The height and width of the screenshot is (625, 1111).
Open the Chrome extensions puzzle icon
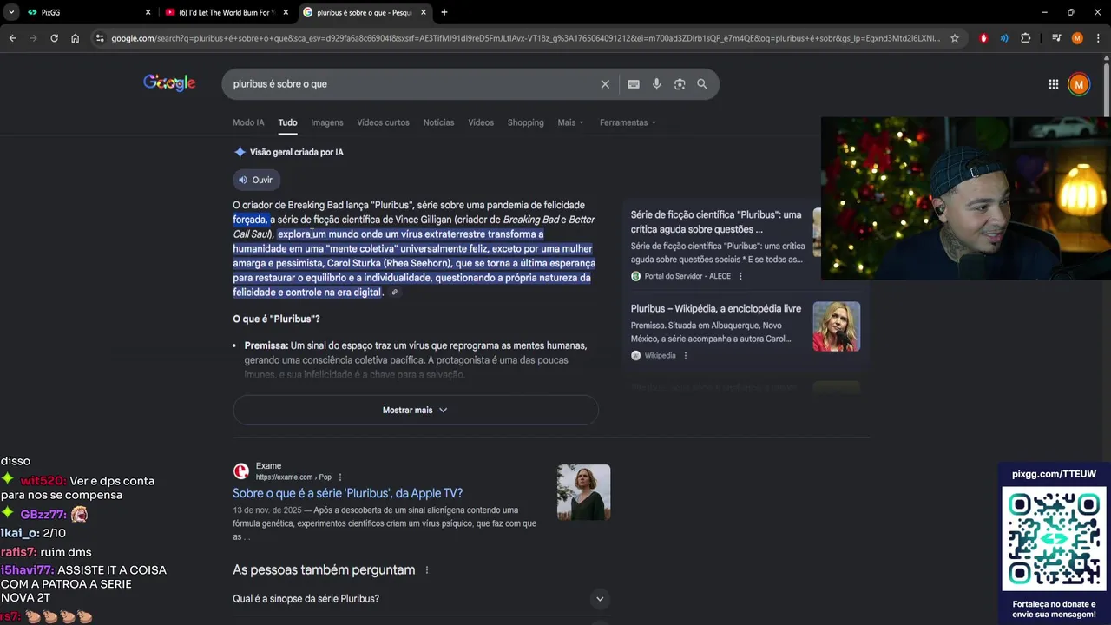[1025, 38]
